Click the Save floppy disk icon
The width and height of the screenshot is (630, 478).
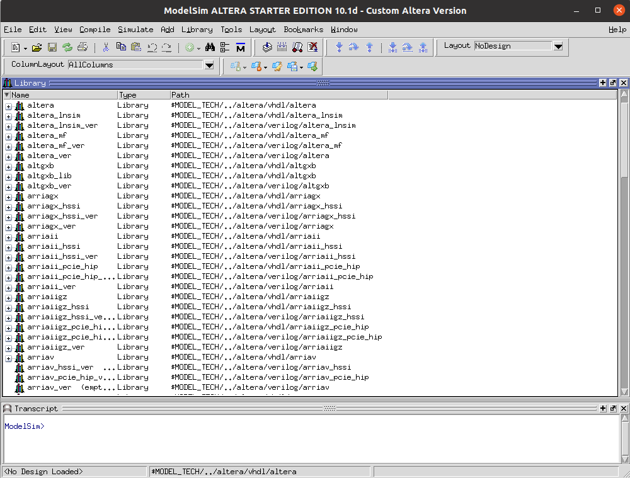point(52,47)
